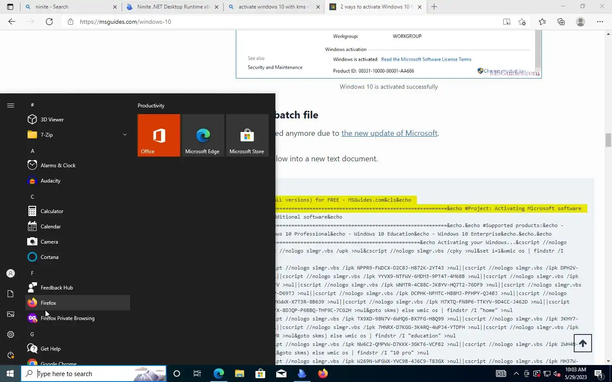Open Edge Settings and more menu
The height and width of the screenshot is (382, 612).
600,22
